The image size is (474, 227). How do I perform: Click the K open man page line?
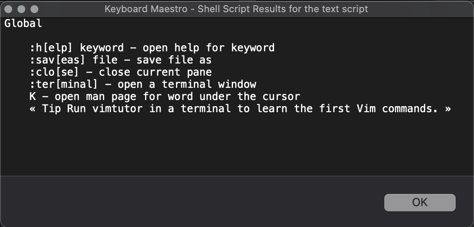click(165, 96)
